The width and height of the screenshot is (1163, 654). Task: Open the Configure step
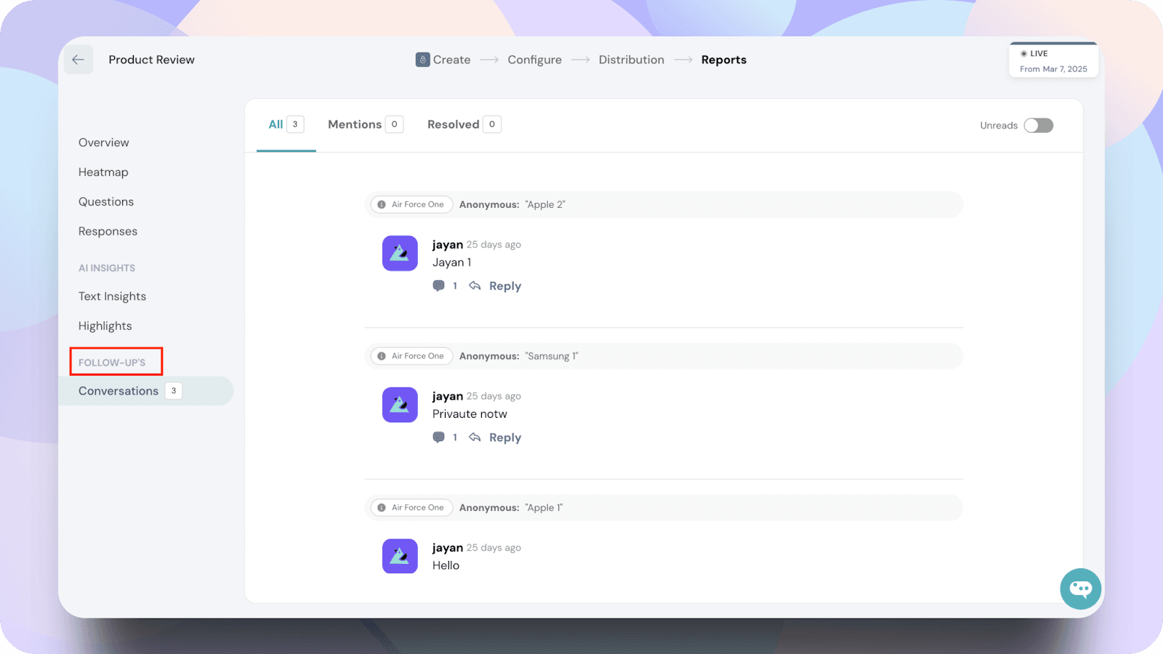tap(534, 60)
